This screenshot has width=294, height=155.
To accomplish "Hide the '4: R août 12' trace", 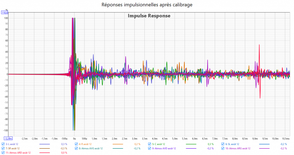I will tap(76, 144).
